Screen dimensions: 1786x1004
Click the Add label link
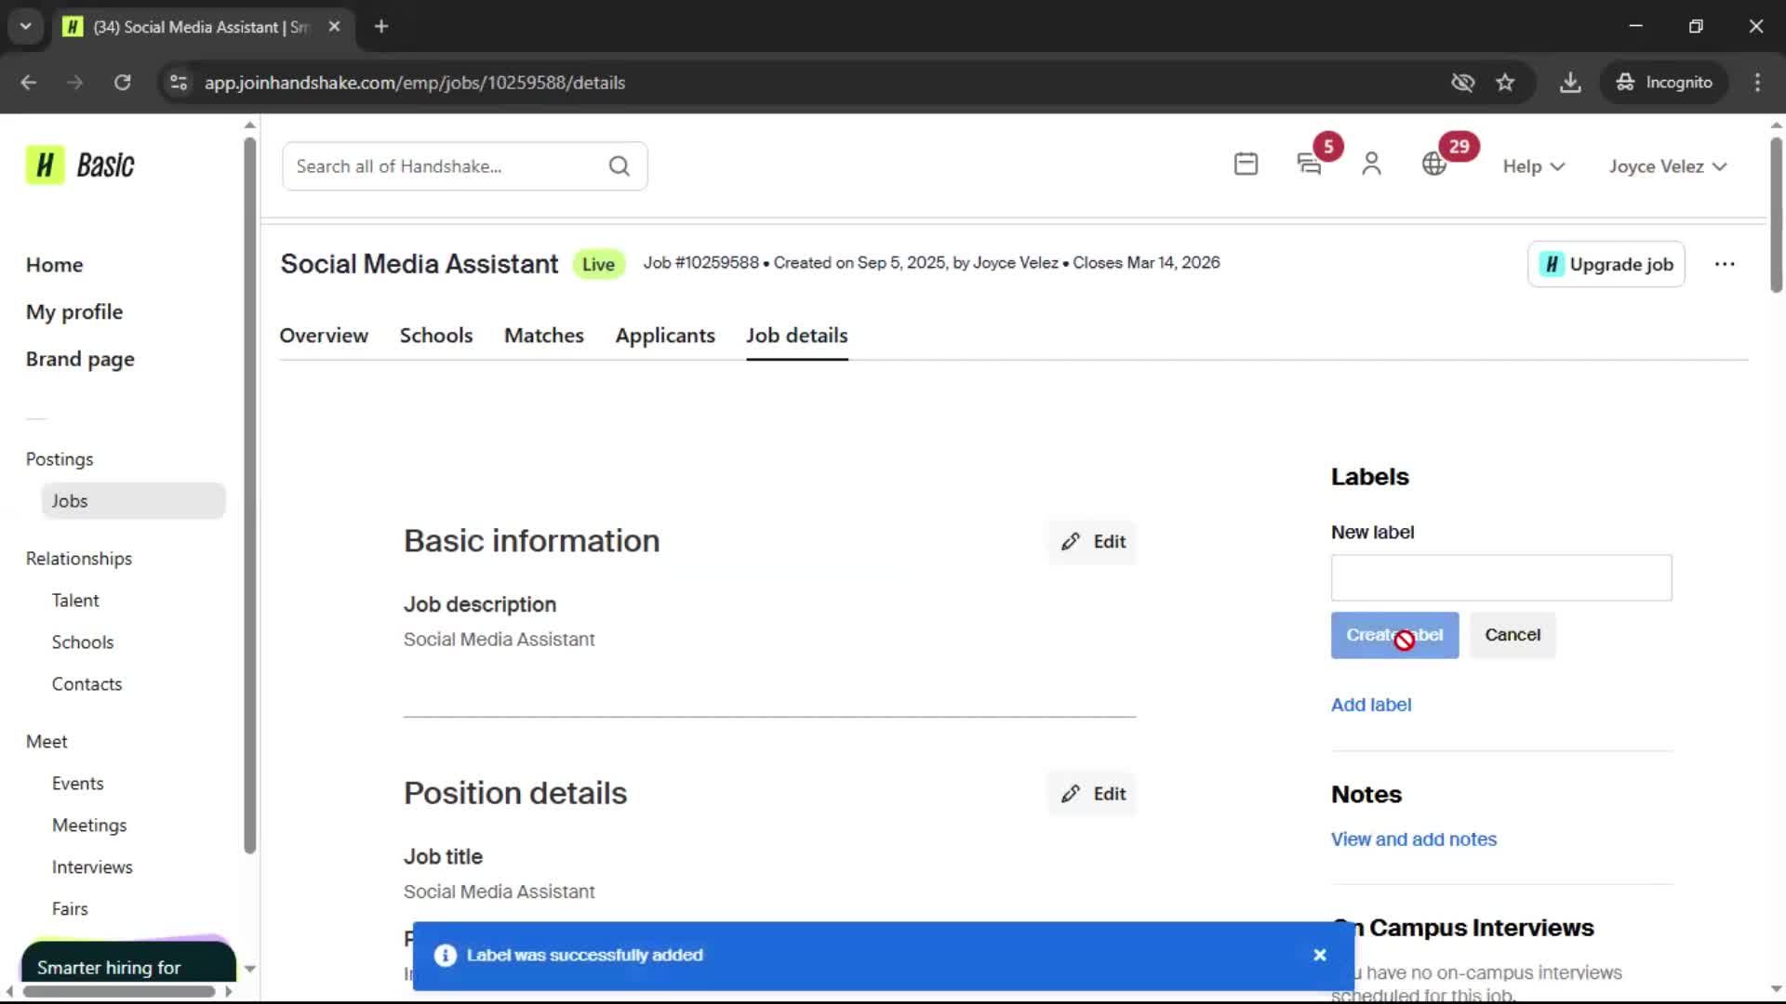[x=1371, y=705]
